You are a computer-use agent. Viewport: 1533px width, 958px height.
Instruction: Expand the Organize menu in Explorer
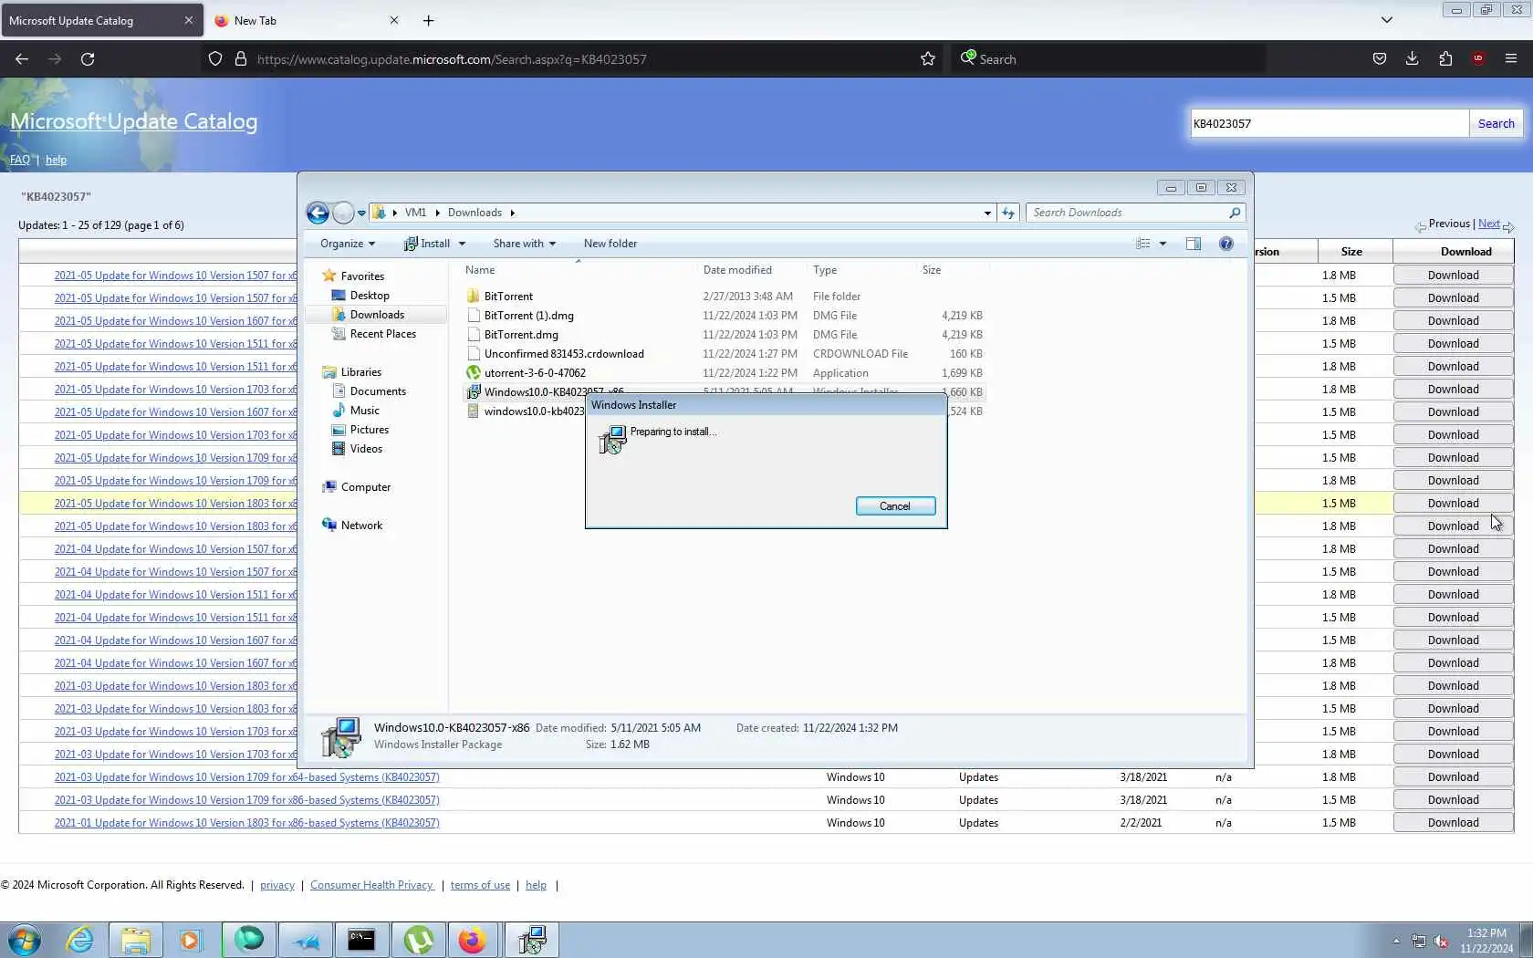(348, 244)
